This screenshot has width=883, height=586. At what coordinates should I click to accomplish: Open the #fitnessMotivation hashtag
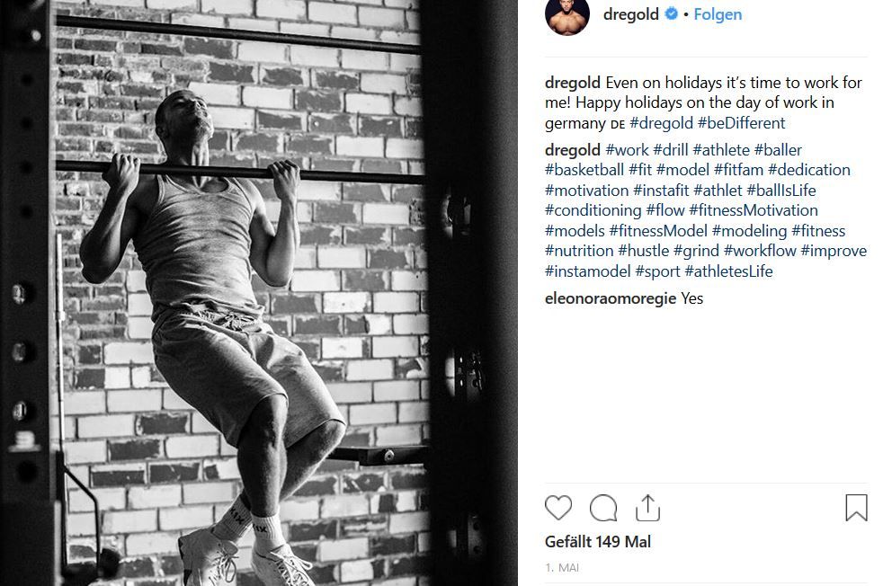coord(754,210)
